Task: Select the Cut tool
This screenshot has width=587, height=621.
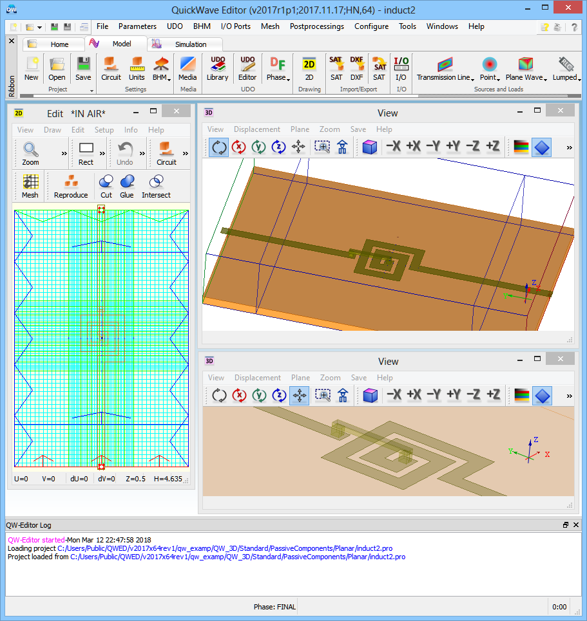Action: [x=106, y=186]
